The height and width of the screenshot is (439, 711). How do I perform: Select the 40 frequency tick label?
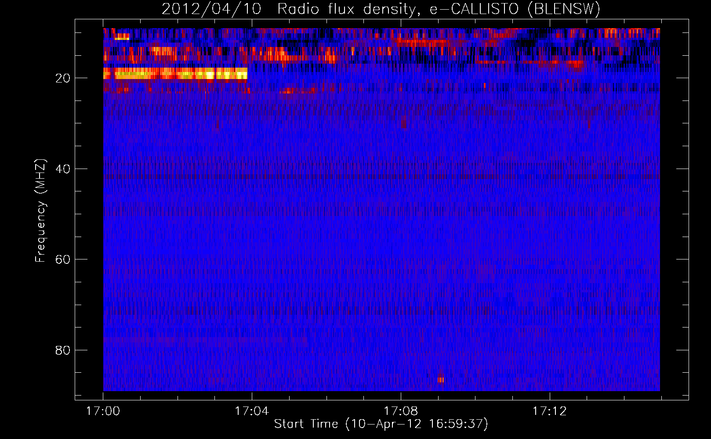63,169
